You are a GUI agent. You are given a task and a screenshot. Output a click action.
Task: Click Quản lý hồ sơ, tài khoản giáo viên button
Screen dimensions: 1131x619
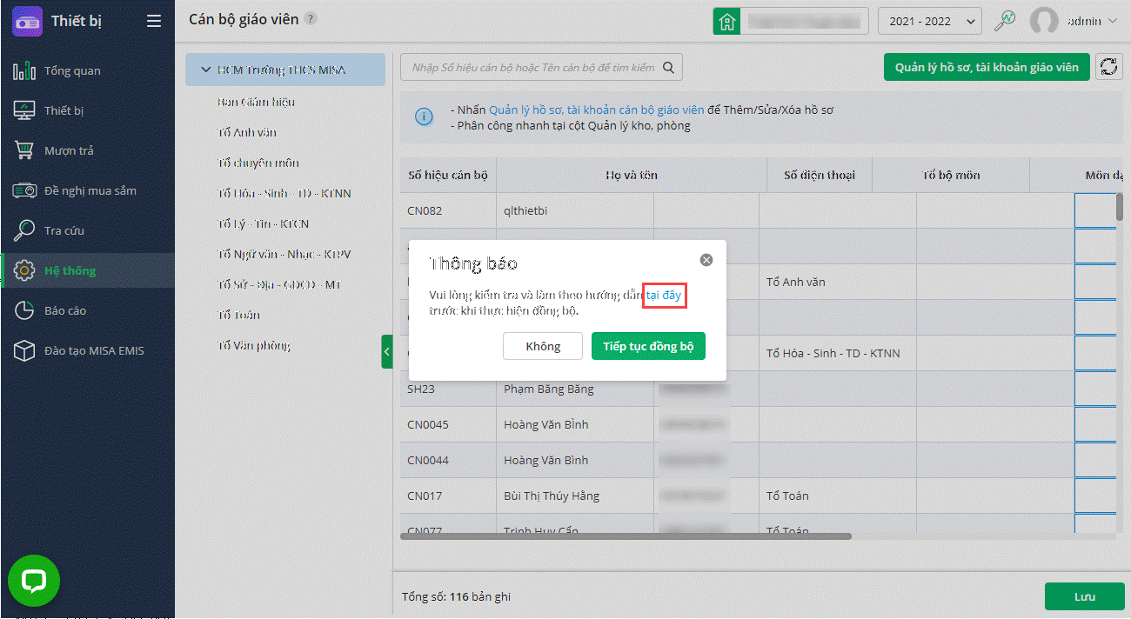pyautogui.click(x=987, y=67)
